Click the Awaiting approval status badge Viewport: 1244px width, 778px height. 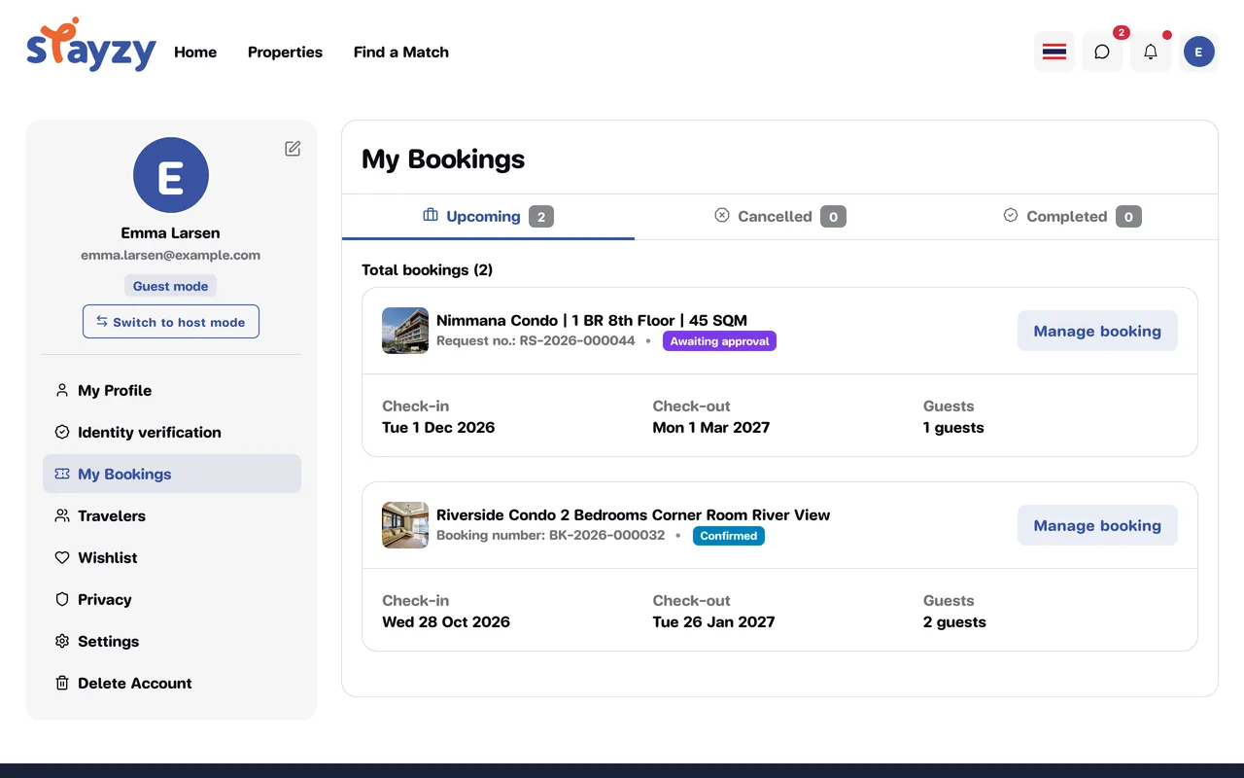point(719,341)
